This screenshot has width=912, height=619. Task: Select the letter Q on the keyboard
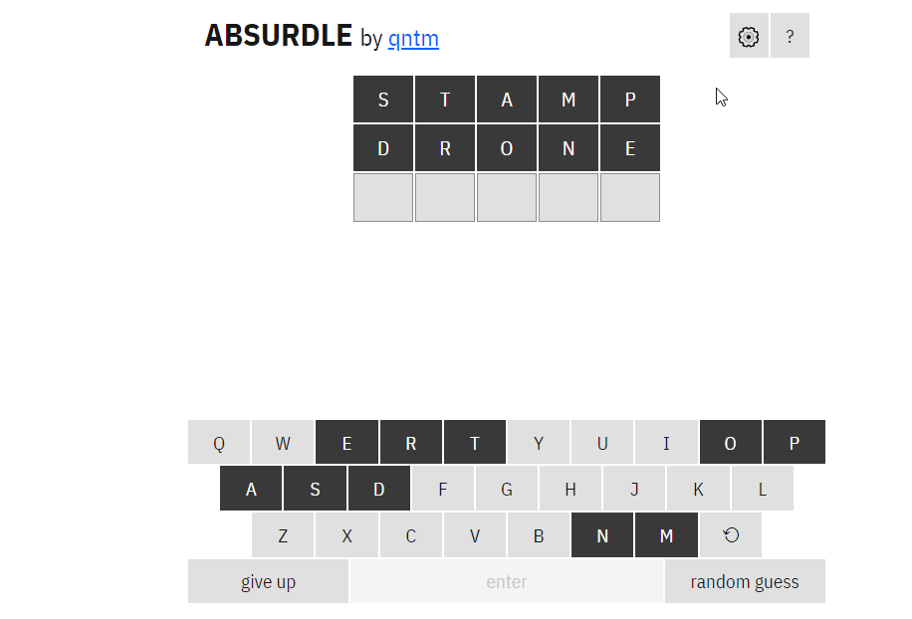[x=218, y=442]
